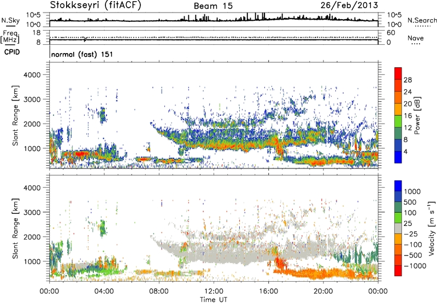Image resolution: width=437 pixels, height=303 pixels.
Task: Click the '12:00' time axis label
Action: pos(214,292)
